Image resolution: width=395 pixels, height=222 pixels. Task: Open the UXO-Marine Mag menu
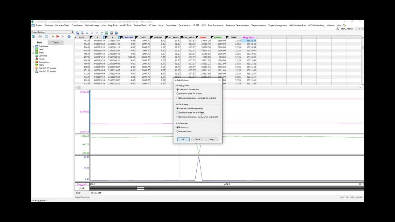(316, 25)
